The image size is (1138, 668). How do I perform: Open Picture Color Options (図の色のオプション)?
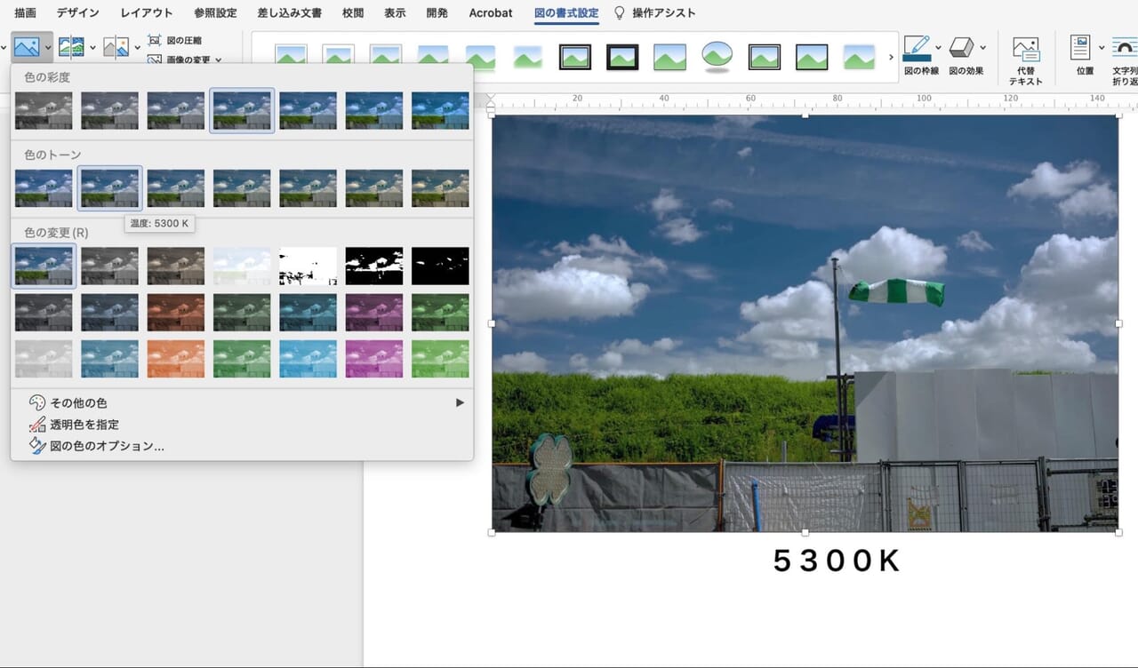107,446
